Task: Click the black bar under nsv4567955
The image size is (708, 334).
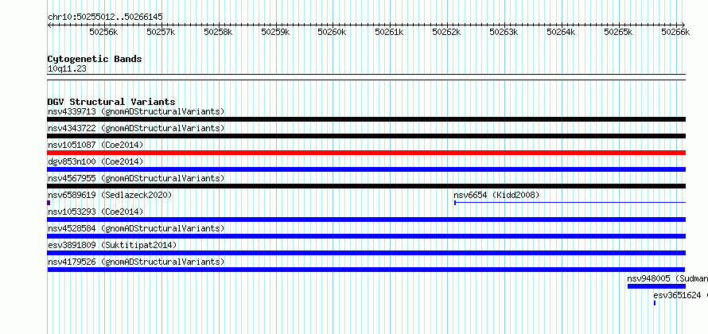Action: point(366,186)
